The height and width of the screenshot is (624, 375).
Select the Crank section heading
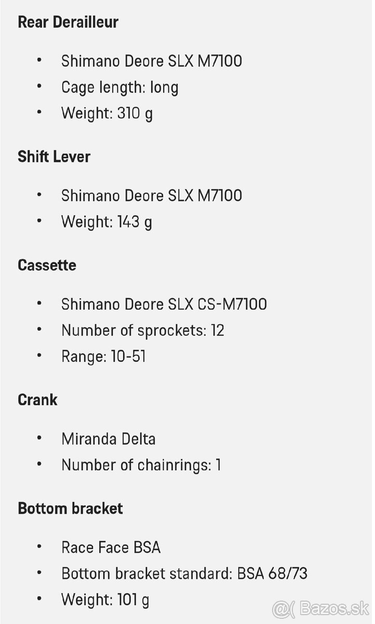37,400
